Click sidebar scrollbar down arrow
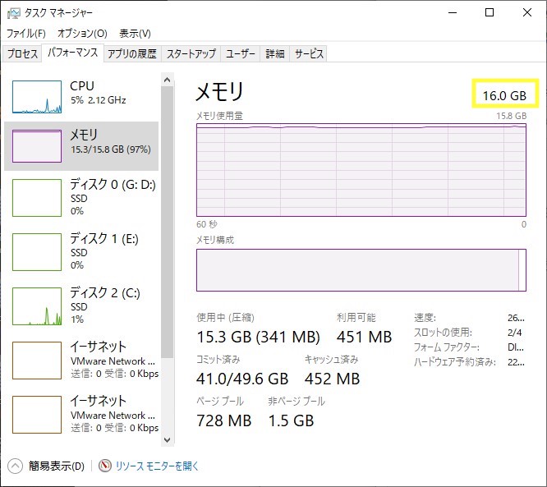This screenshot has width=547, height=487. pyautogui.click(x=167, y=440)
